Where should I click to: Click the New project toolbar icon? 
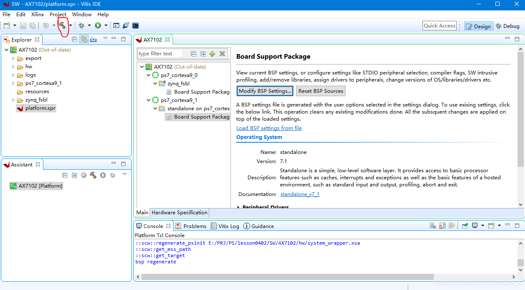click(7, 25)
